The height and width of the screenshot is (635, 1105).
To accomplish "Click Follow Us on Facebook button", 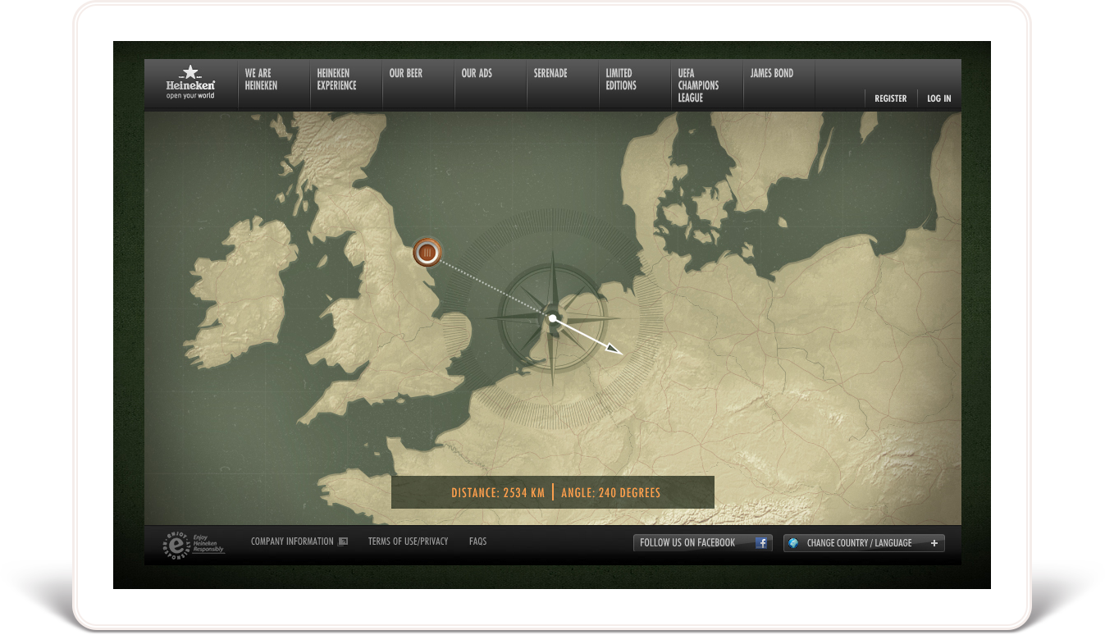I will click(703, 543).
